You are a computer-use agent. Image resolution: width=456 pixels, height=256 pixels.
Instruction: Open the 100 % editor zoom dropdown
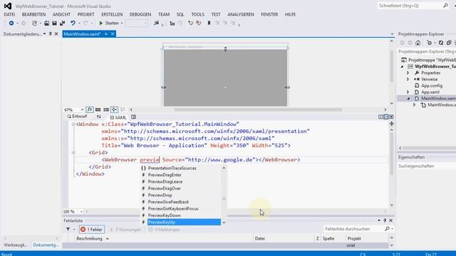[81, 212]
